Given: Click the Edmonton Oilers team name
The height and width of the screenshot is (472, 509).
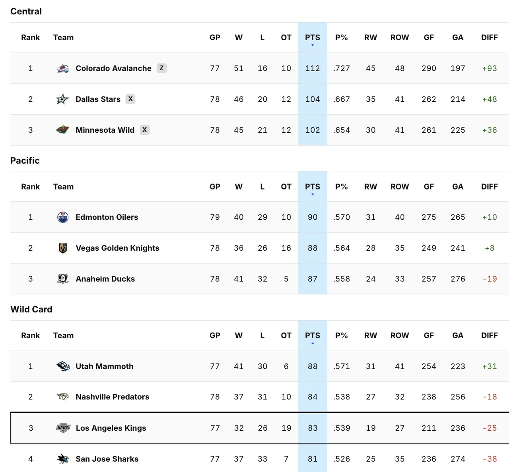Looking at the screenshot, I should pyautogui.click(x=107, y=217).
